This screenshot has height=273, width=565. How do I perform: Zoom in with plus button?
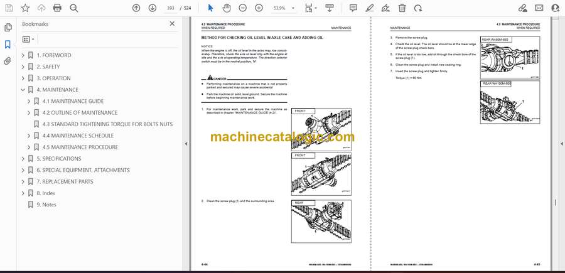pyautogui.click(x=259, y=8)
